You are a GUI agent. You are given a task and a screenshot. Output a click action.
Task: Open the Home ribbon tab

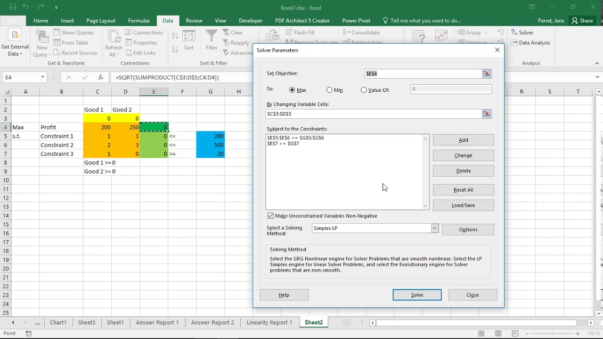coord(41,21)
